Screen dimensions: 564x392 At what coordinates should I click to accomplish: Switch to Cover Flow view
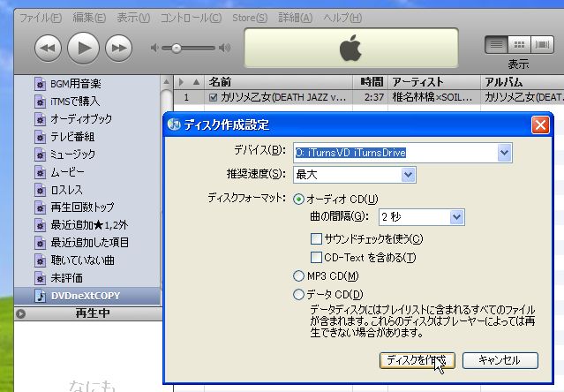pyautogui.click(x=542, y=45)
